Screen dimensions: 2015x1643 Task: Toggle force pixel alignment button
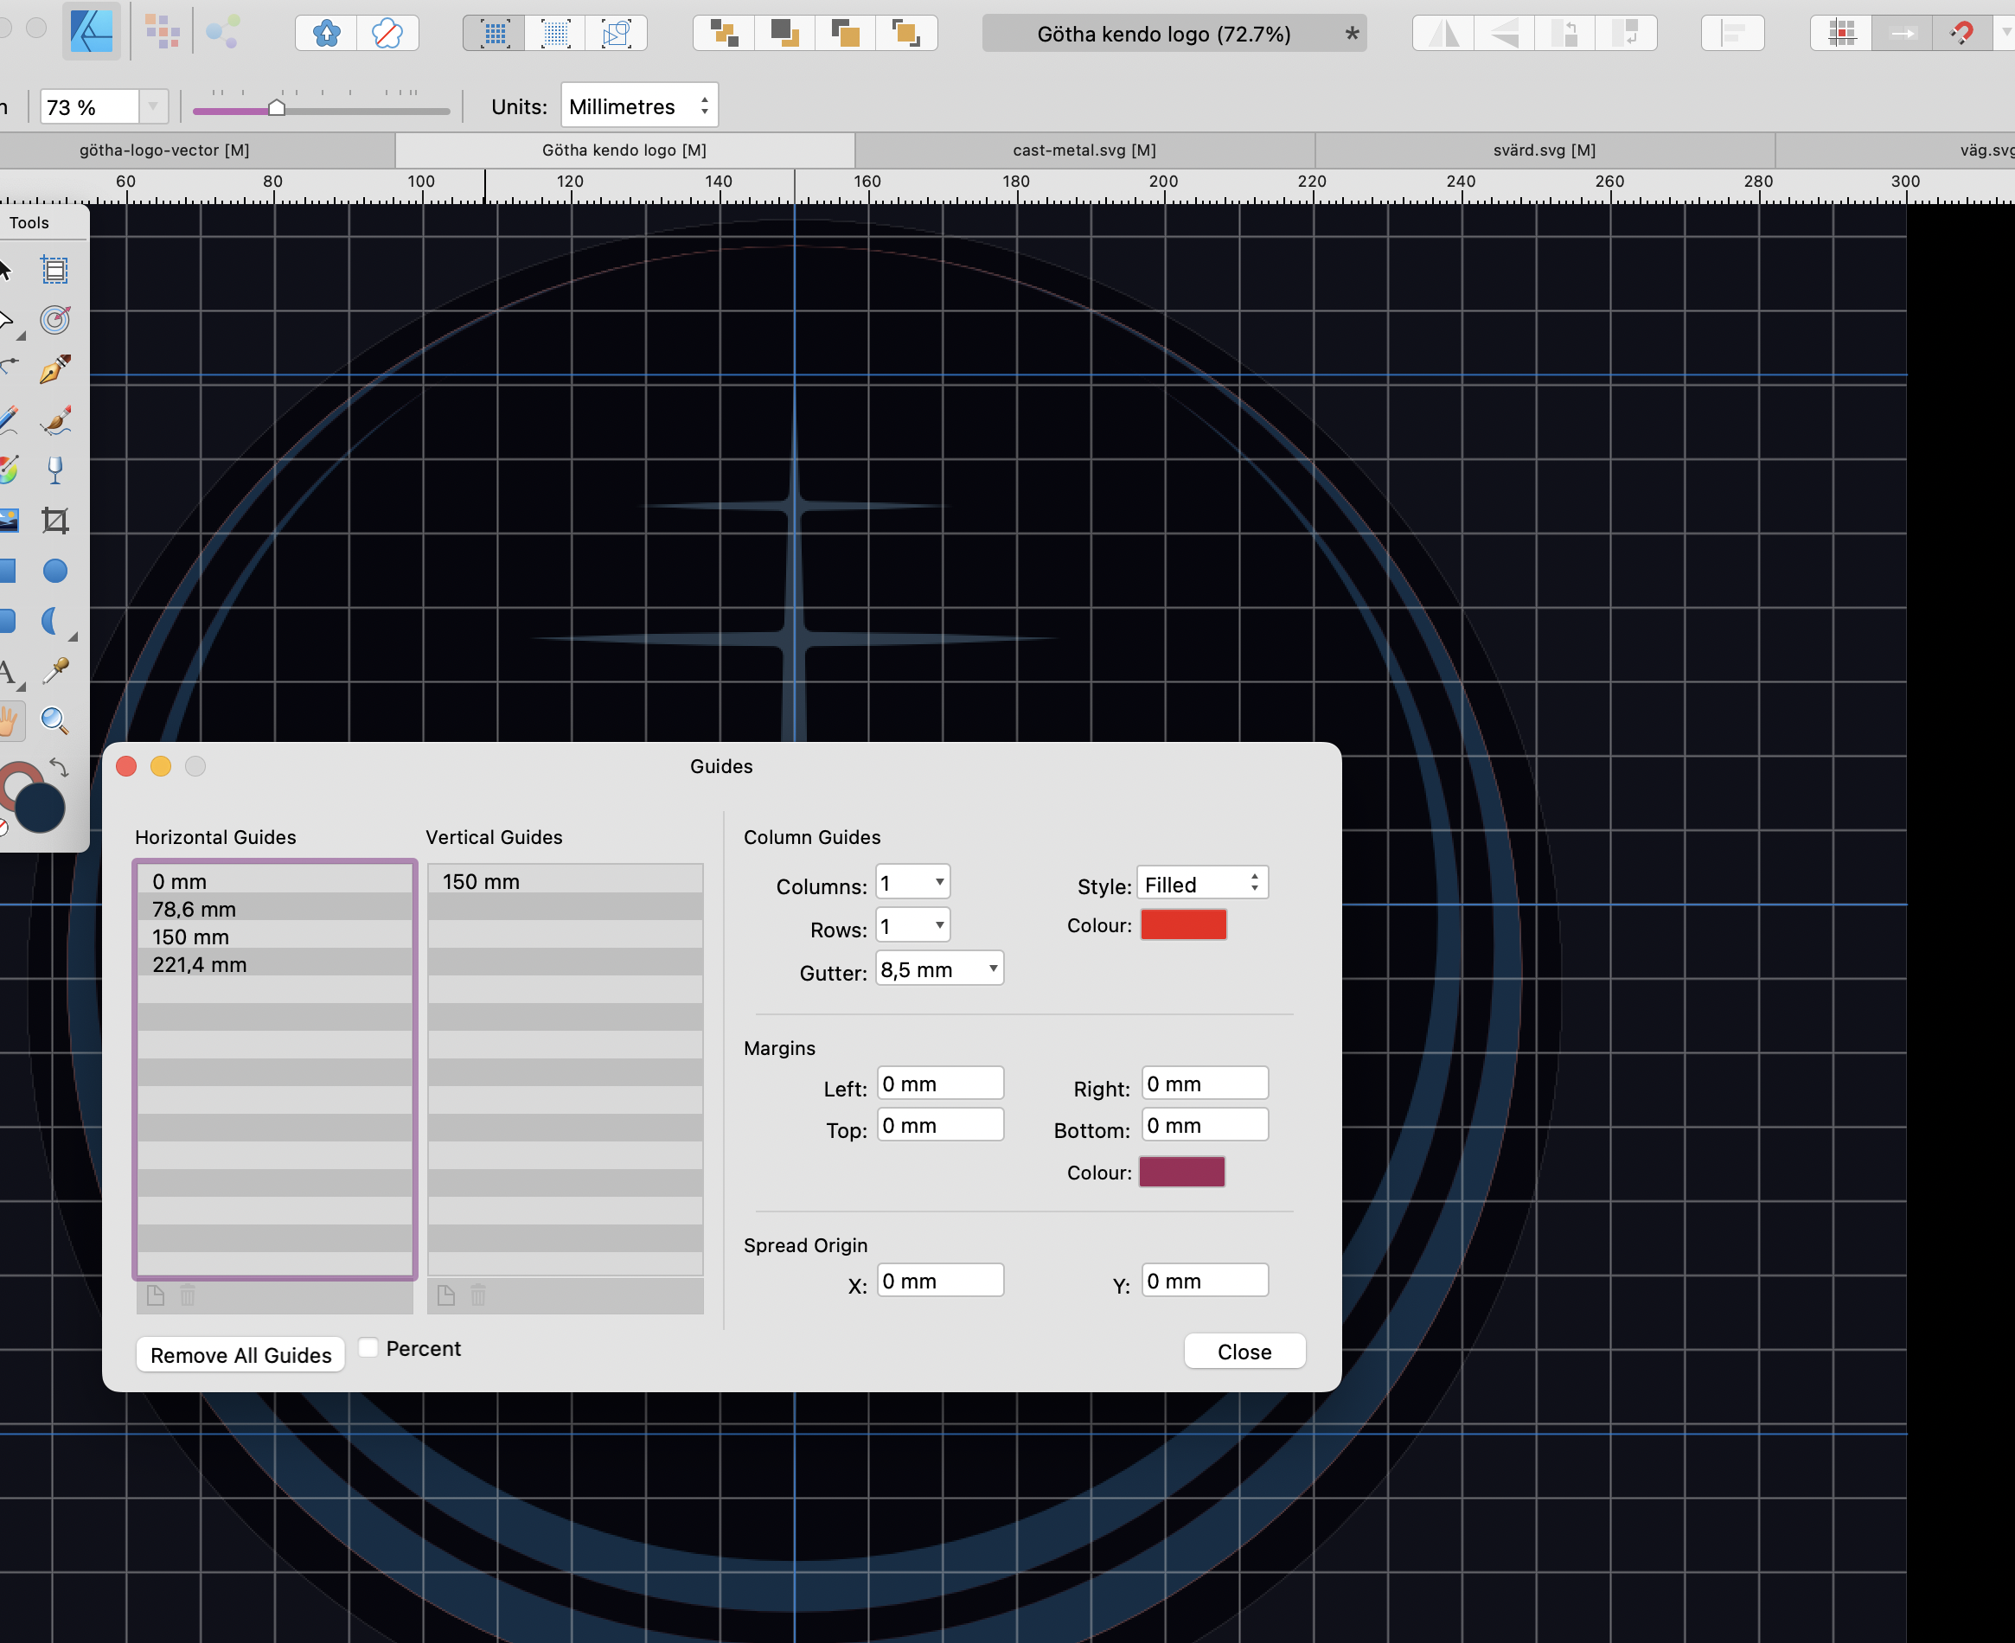click(x=1842, y=34)
